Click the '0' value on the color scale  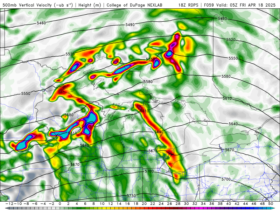(60, 204)
